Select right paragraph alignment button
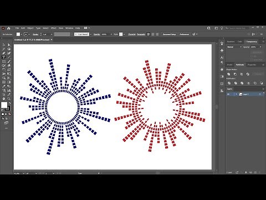This screenshot has height=200, width=266. click(x=157, y=34)
